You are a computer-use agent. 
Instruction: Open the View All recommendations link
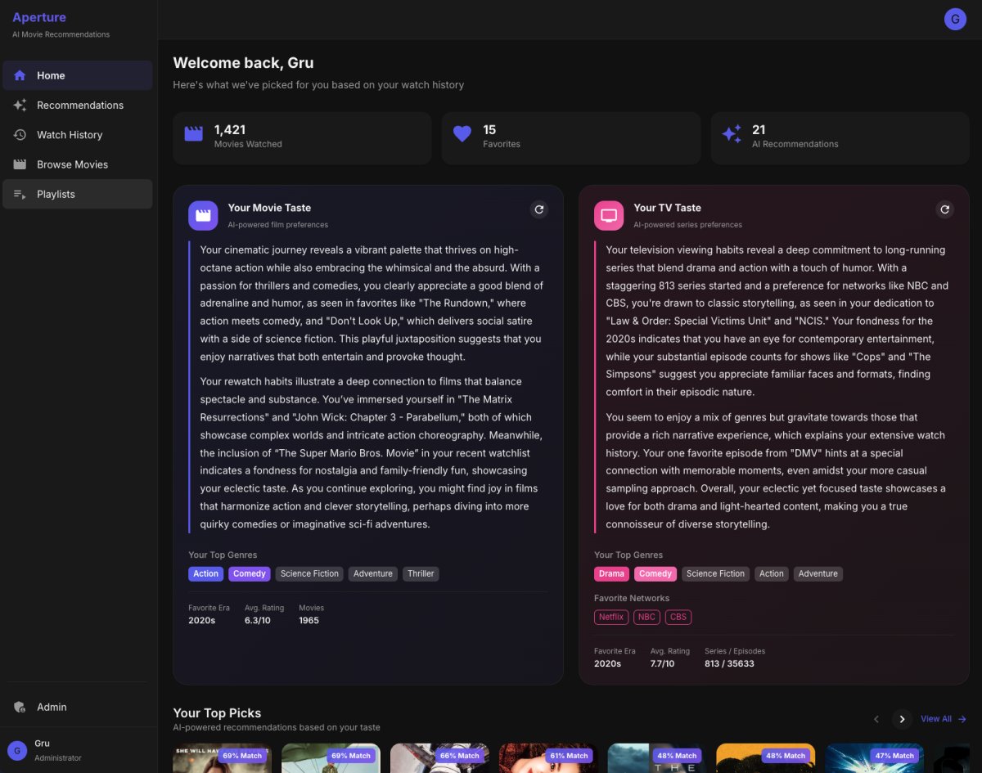pos(938,719)
